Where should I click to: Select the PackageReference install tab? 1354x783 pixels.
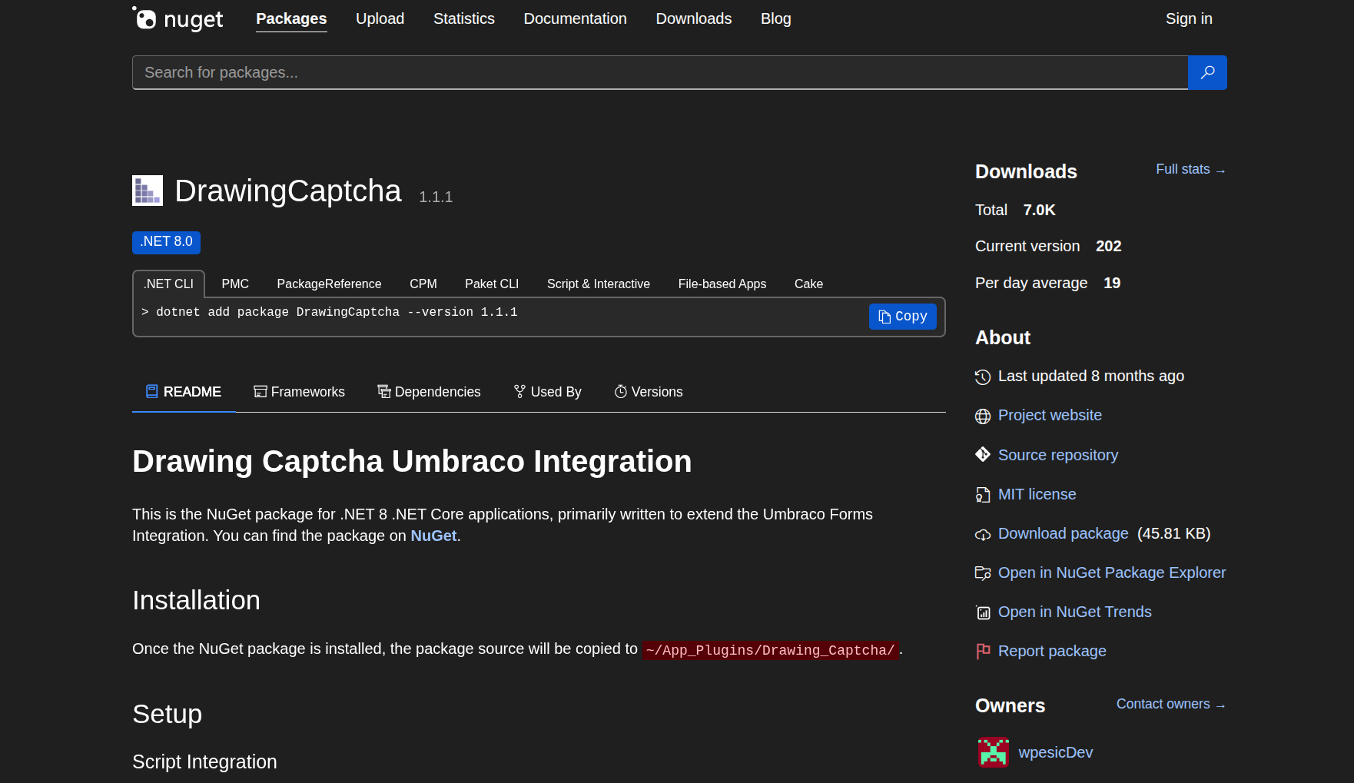[329, 284]
